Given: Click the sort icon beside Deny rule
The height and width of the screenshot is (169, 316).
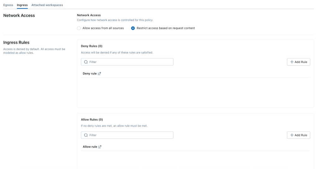Looking at the screenshot, I should 99,73.
